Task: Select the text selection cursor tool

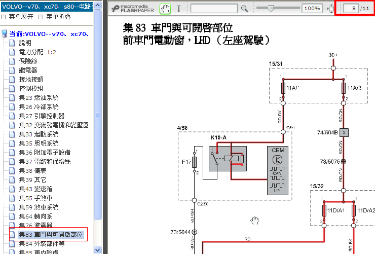Action: click(179, 9)
